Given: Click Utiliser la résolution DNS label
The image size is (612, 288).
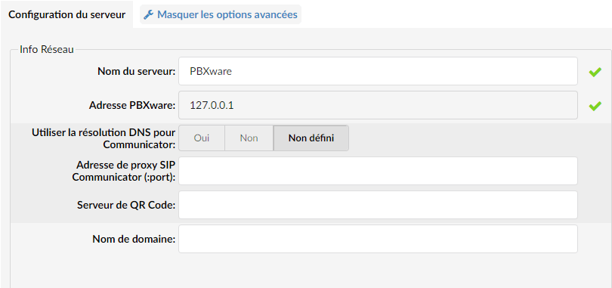Looking at the screenshot, I should point(104,138).
